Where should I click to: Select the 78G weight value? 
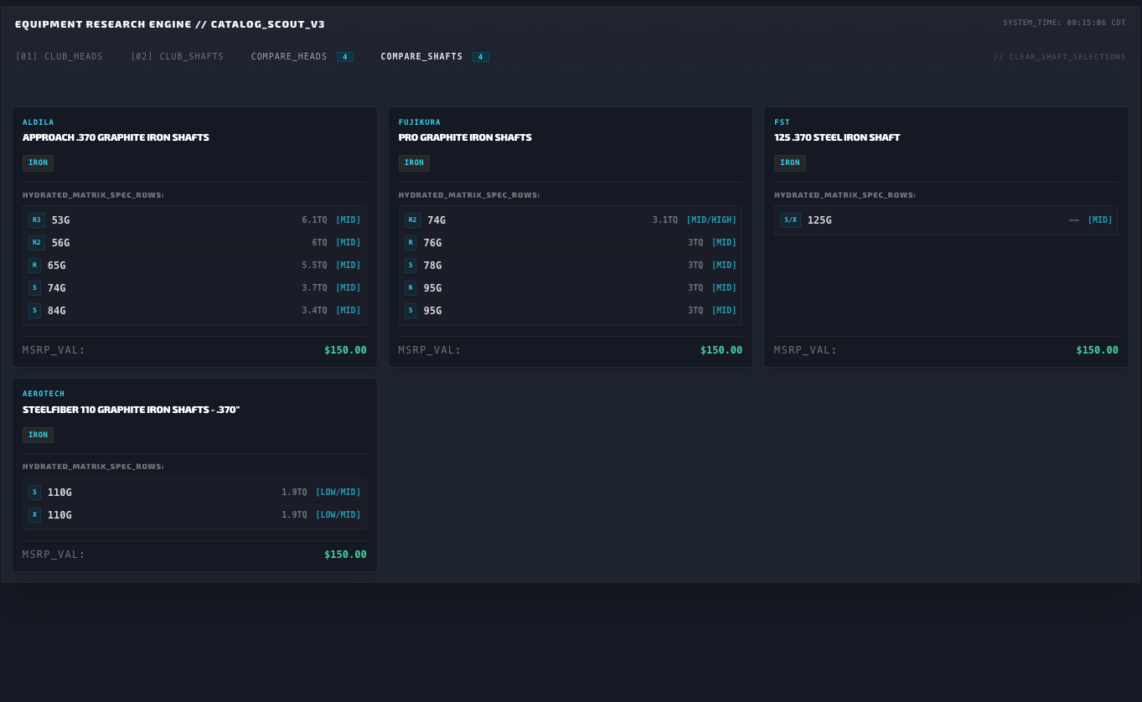click(x=432, y=266)
